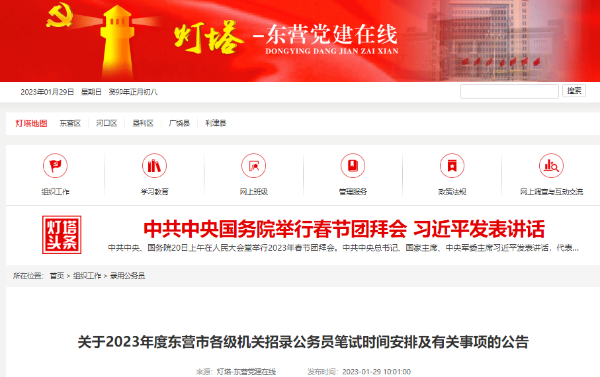Go to 录用公务员 in the breadcrumb
Viewport: 600px width, 377px height.
point(128,276)
